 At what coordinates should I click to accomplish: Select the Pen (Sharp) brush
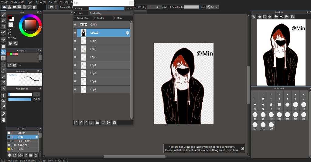(x=22, y=141)
